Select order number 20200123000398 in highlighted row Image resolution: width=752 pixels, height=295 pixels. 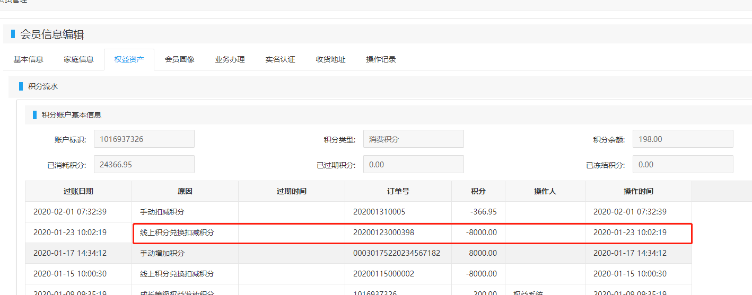pyautogui.click(x=383, y=233)
